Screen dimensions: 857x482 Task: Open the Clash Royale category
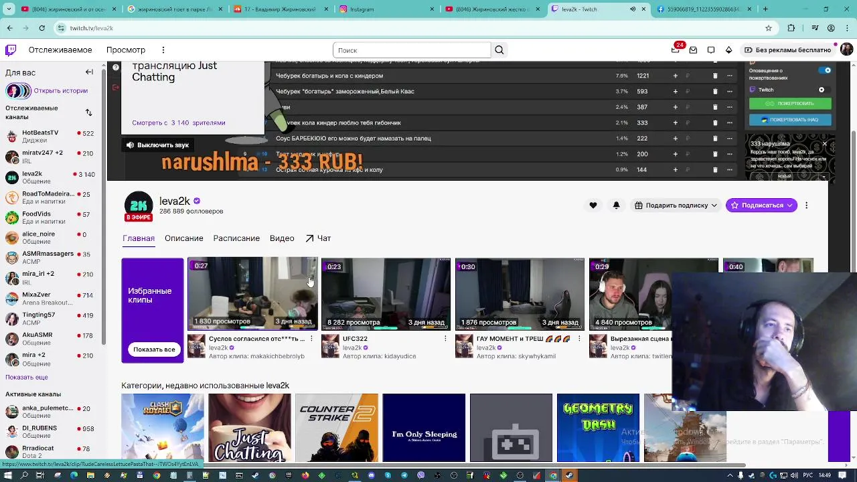[x=163, y=428]
